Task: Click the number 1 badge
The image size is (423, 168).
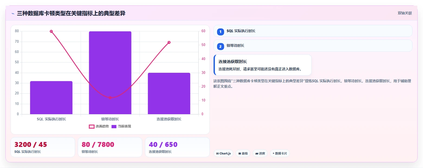Action: (221, 32)
